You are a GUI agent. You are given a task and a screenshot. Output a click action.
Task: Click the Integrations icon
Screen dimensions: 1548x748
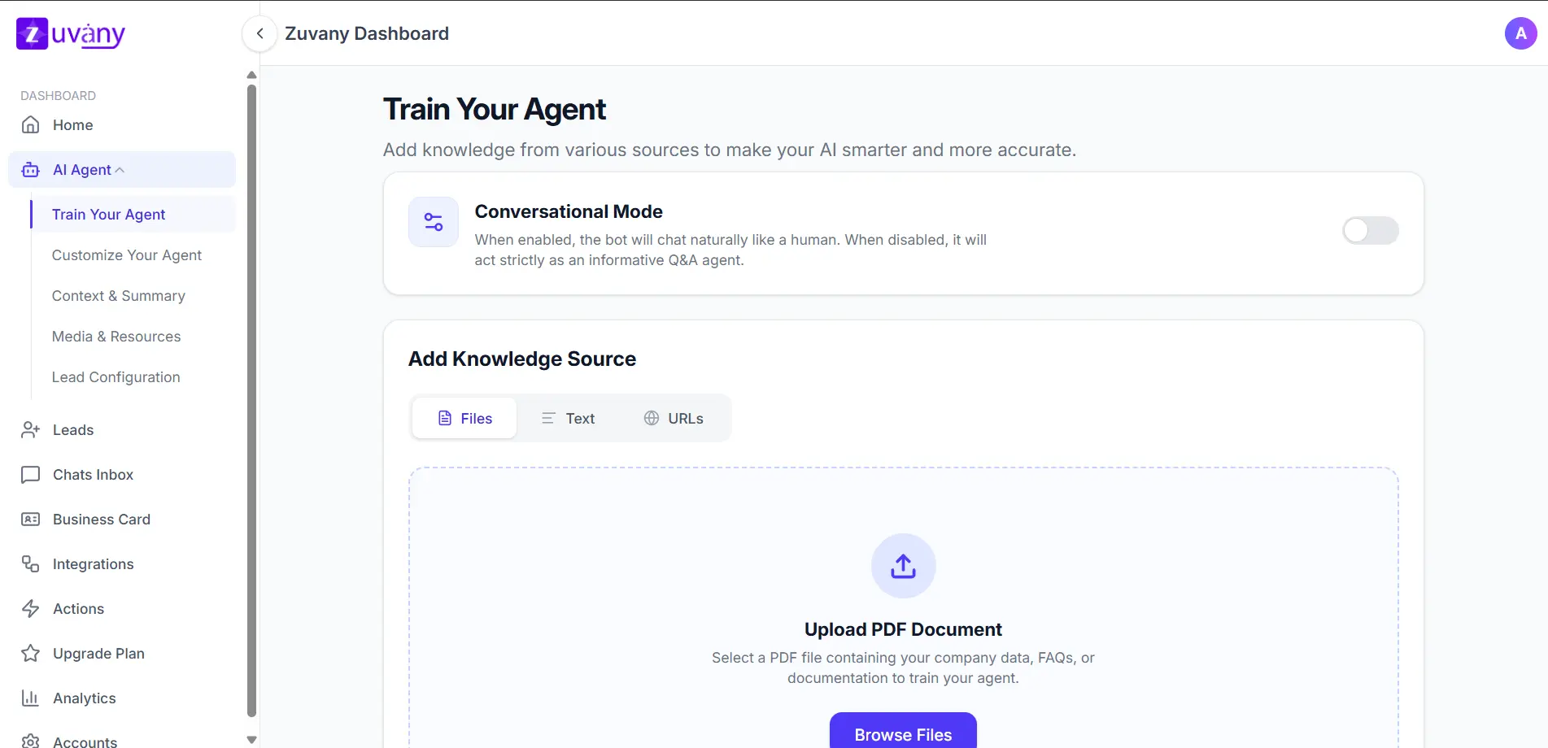pyautogui.click(x=30, y=564)
